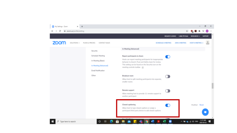Click the taskbar clock and date
This screenshot has width=237, height=133.
pos(203,121)
